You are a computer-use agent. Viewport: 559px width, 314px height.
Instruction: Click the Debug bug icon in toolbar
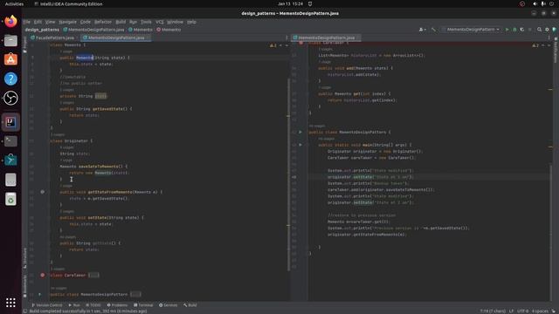(514, 30)
